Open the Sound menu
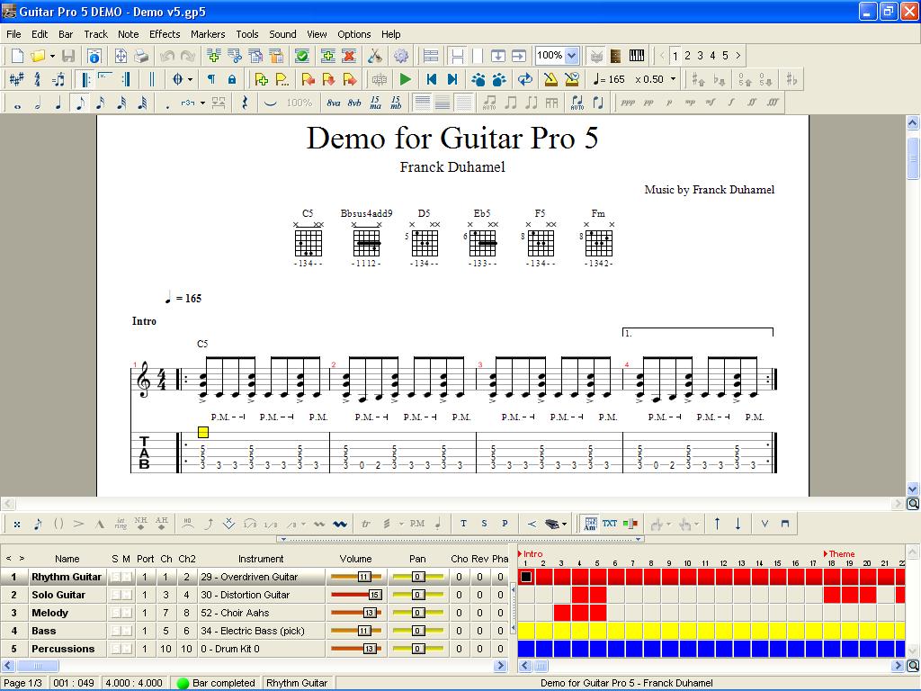 pyautogui.click(x=282, y=33)
